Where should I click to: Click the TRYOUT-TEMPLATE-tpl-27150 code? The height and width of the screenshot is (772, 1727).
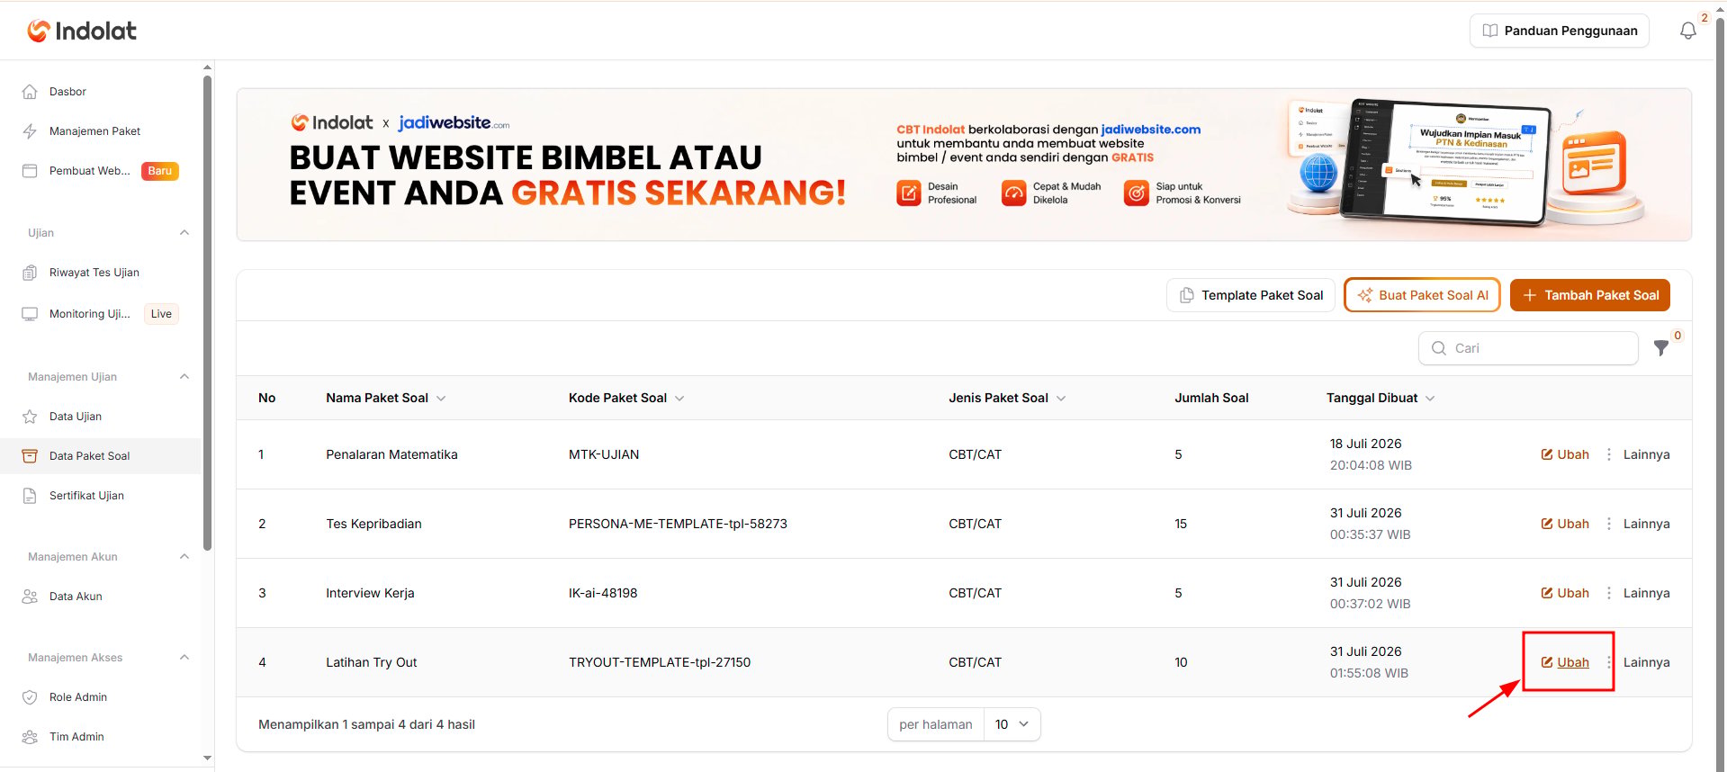(660, 662)
